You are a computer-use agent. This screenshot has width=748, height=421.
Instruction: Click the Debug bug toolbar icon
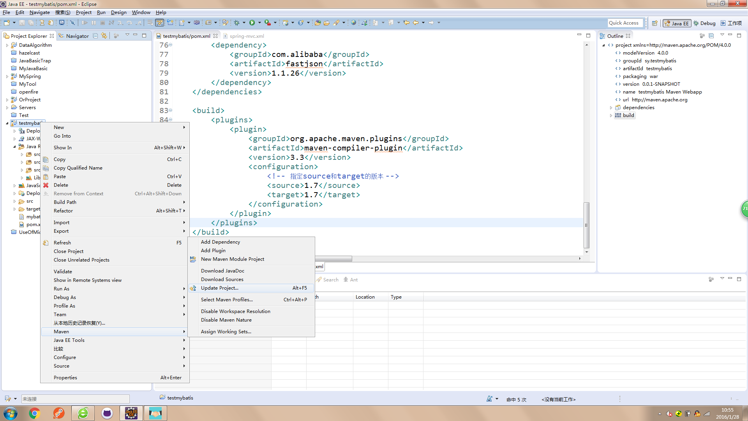coord(236,23)
